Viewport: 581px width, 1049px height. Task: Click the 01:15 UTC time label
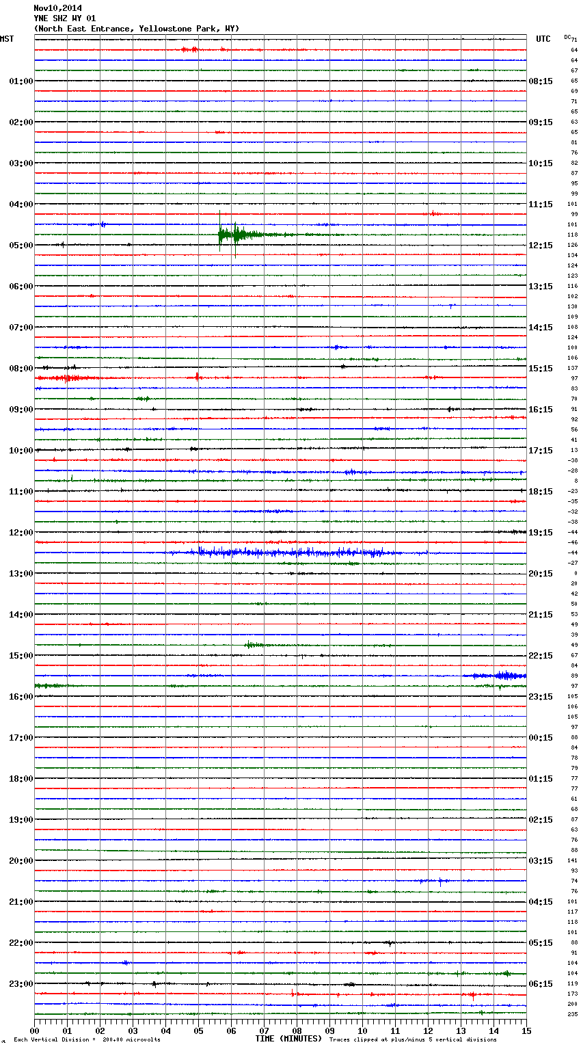coord(541,779)
